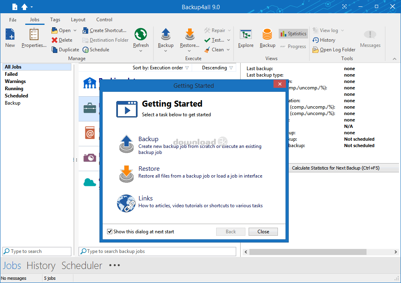Select the camera backup job icon

pyautogui.click(x=90, y=158)
